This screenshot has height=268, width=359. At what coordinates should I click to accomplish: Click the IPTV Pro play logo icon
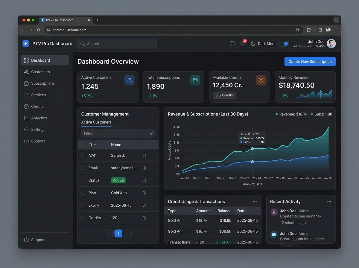click(26, 44)
